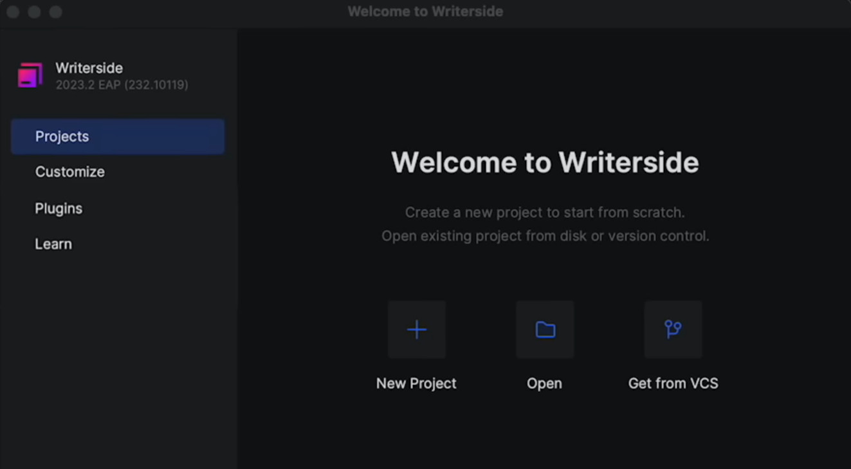The height and width of the screenshot is (469, 851).
Task: Click the project creation description text
Action: click(545, 224)
